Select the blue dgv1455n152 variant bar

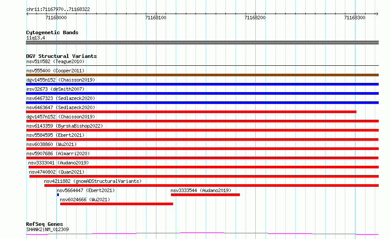[x=202, y=84]
